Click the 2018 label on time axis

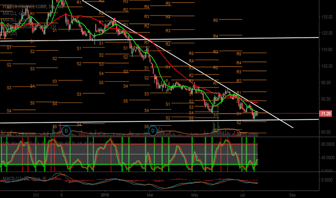pyautogui.click(x=105, y=195)
